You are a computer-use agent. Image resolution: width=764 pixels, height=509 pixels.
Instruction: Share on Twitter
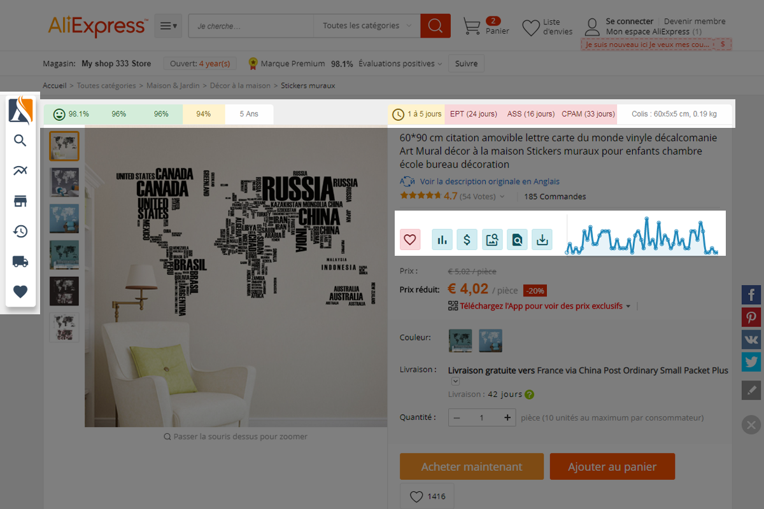point(751,361)
